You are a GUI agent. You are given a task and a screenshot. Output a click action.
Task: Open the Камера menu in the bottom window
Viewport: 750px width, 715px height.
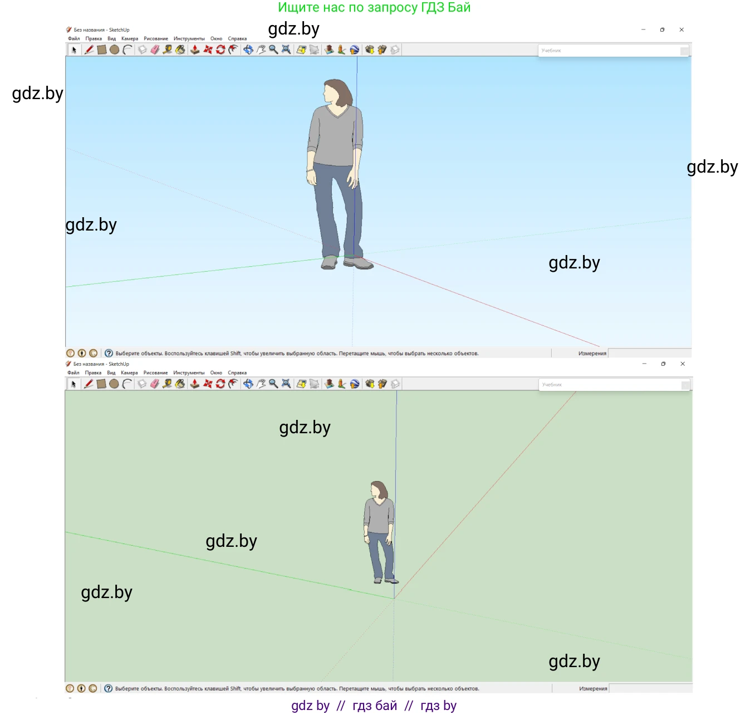(x=129, y=373)
